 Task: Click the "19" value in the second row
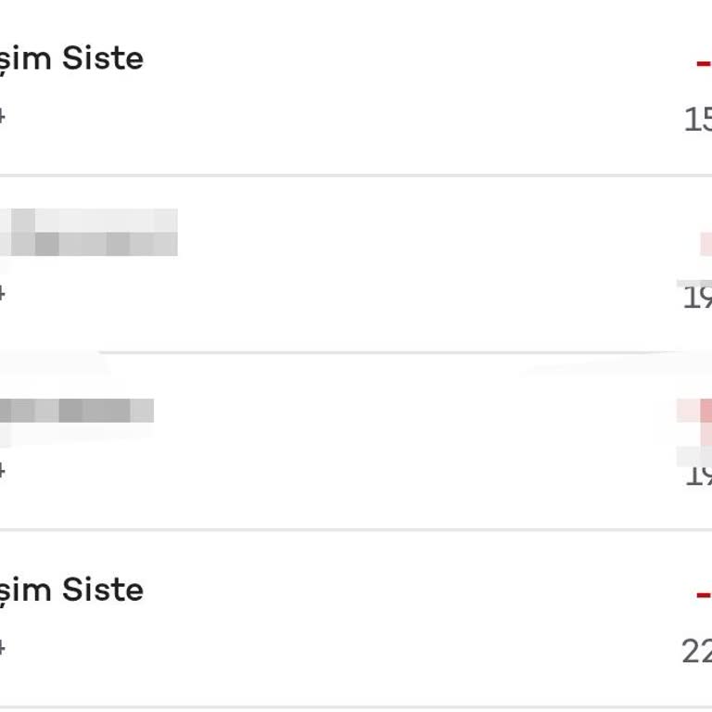tap(698, 297)
